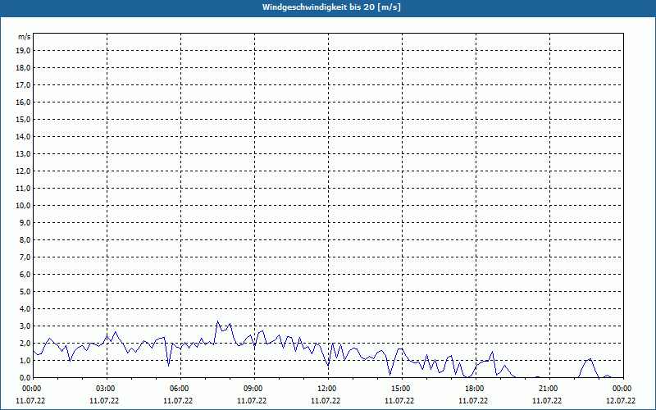Image resolution: width=656 pixels, height=410 pixels.
Task: Click the 'm/s' unit label
Action: pyautogui.click(x=24, y=37)
